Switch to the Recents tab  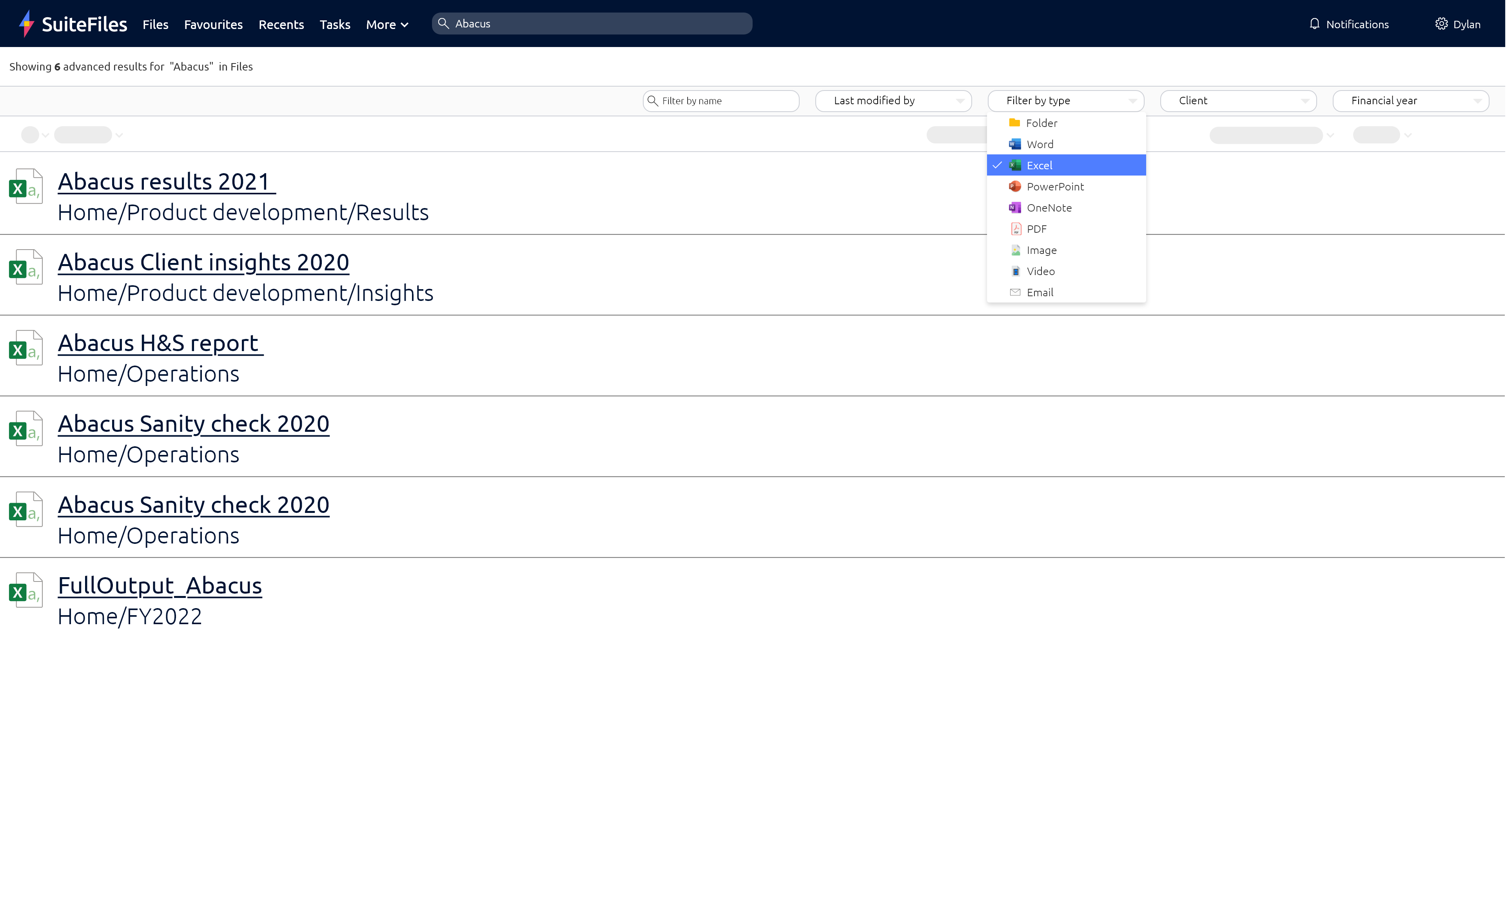point(281,25)
